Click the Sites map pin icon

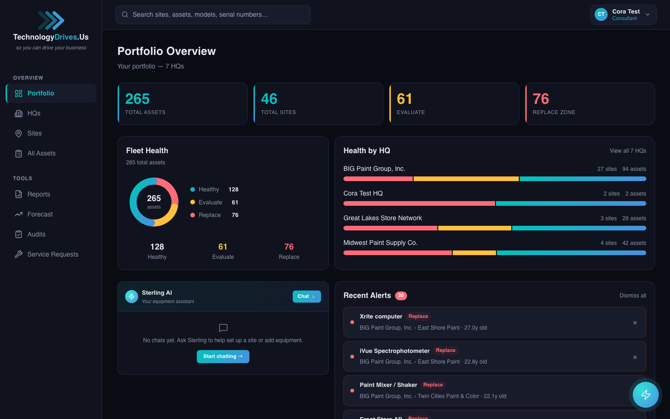19,134
